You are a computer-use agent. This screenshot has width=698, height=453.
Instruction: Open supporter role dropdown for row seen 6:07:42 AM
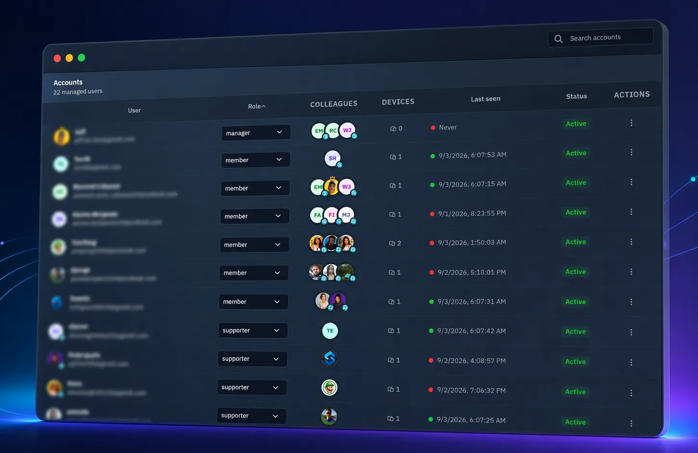point(253,330)
